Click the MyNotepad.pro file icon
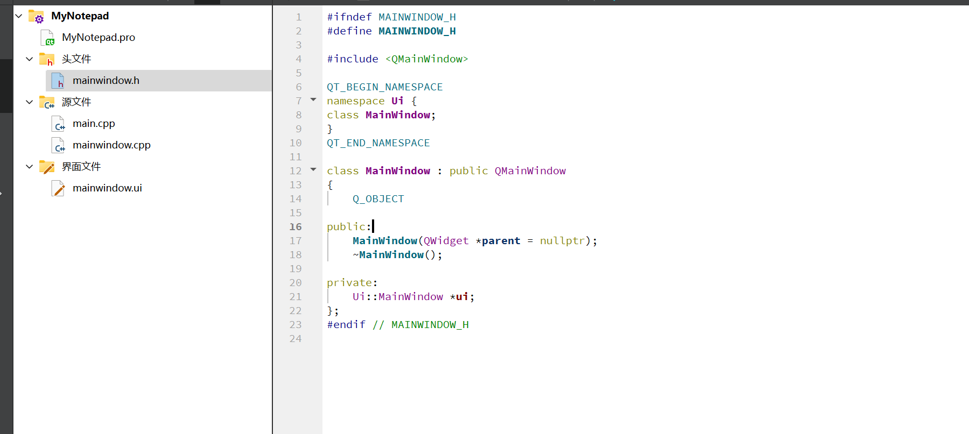 pyautogui.click(x=47, y=38)
